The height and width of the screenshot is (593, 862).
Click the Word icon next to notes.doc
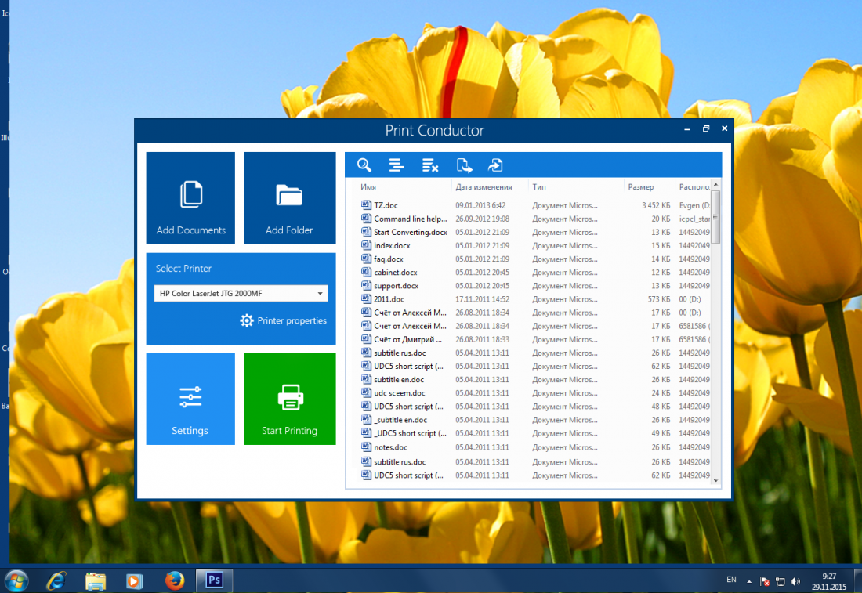click(366, 447)
